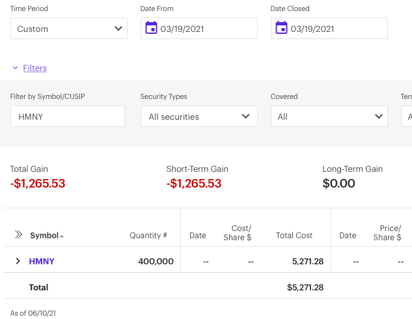412x319 pixels.
Task: Open the Date From calendar picker icon
Action: click(152, 28)
